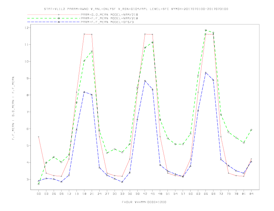Image resolution: width=274 pixels, height=211 pixels.
Task: Click the green circle data point at hour 66
Action: tap(206, 30)
